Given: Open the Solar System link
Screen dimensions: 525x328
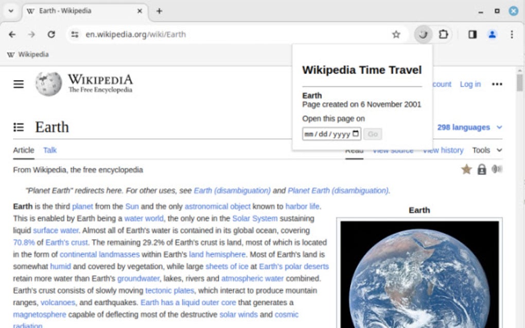Looking at the screenshot, I should click(255, 220).
